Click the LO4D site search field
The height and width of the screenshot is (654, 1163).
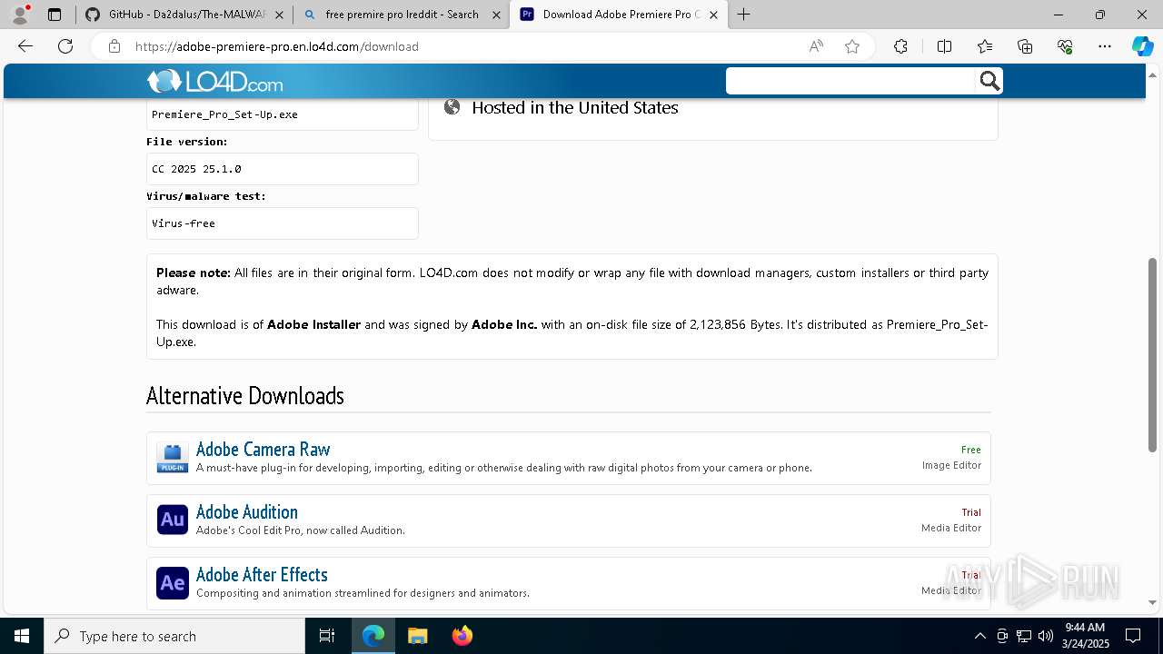coord(850,82)
